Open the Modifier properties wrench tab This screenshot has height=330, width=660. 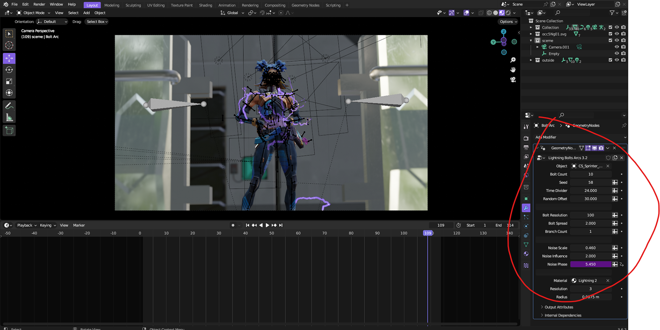click(526, 208)
